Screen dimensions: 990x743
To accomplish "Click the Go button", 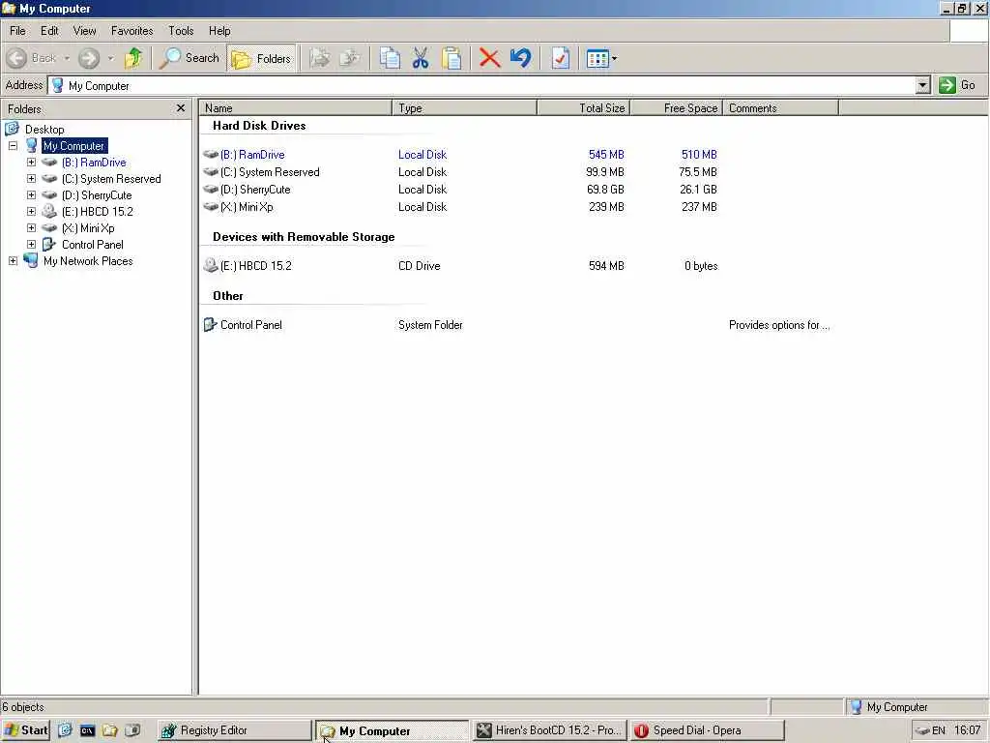I will click(x=958, y=85).
